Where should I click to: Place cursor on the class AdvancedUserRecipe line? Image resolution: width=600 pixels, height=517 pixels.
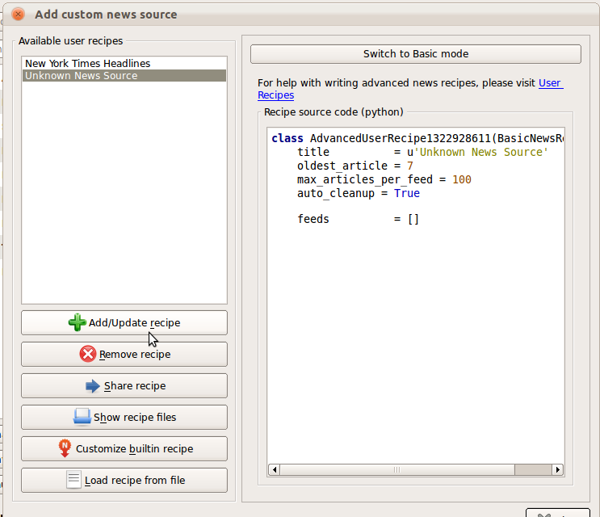click(416, 139)
